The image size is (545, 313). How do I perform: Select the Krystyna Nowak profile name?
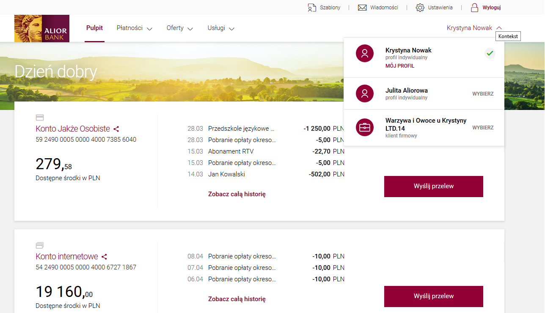click(x=408, y=50)
